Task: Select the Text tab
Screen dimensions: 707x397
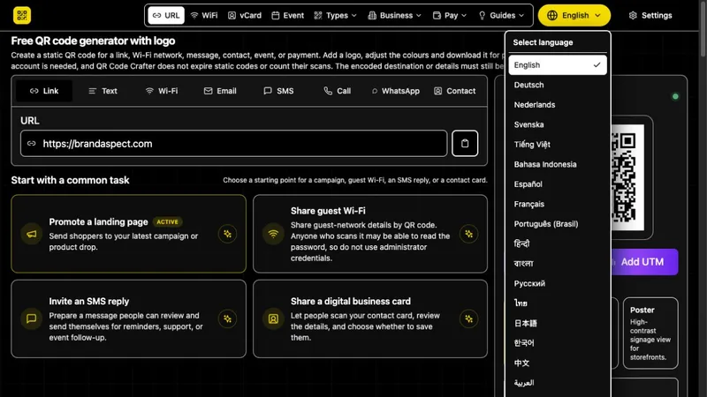Action: (x=103, y=91)
